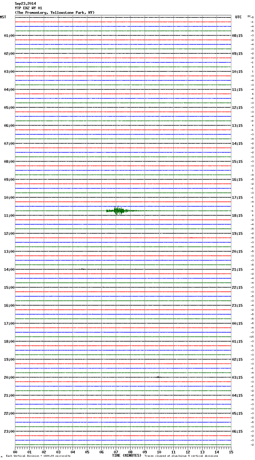Click minute 15 on the bottom time axis

231,452
